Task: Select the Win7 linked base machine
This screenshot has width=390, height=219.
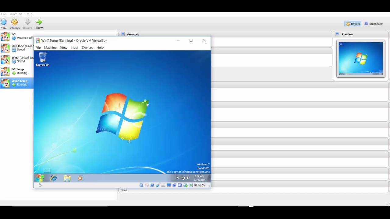Action: tap(17, 59)
